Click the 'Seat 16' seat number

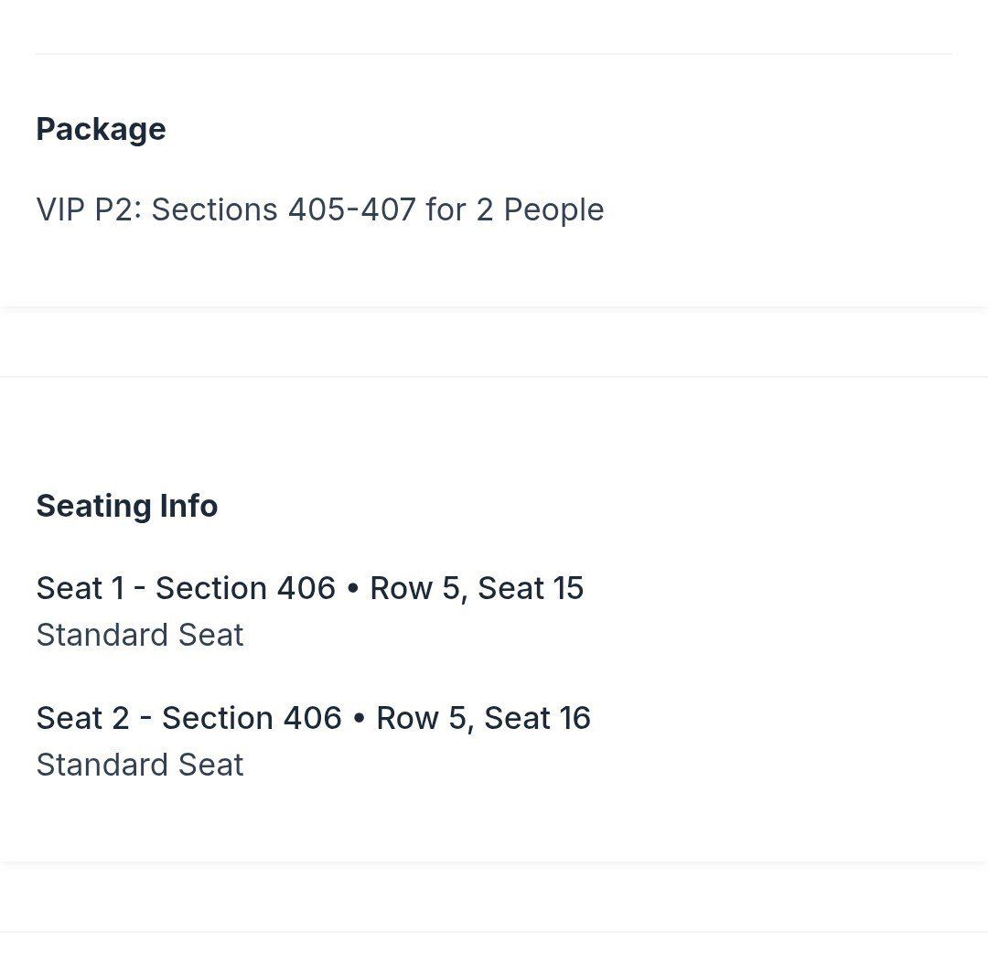tap(537, 718)
